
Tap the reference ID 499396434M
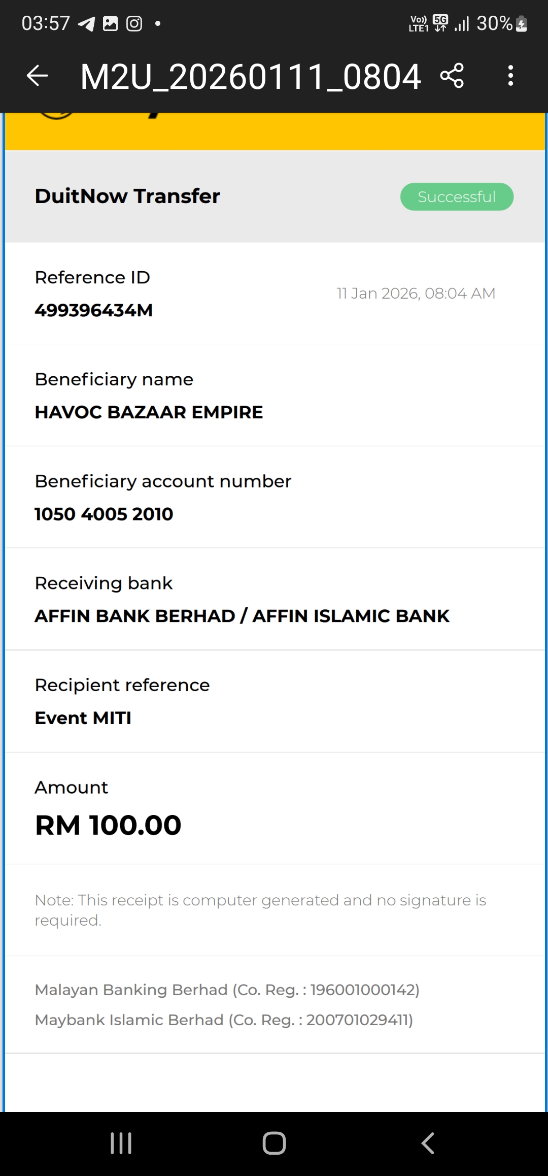94,310
